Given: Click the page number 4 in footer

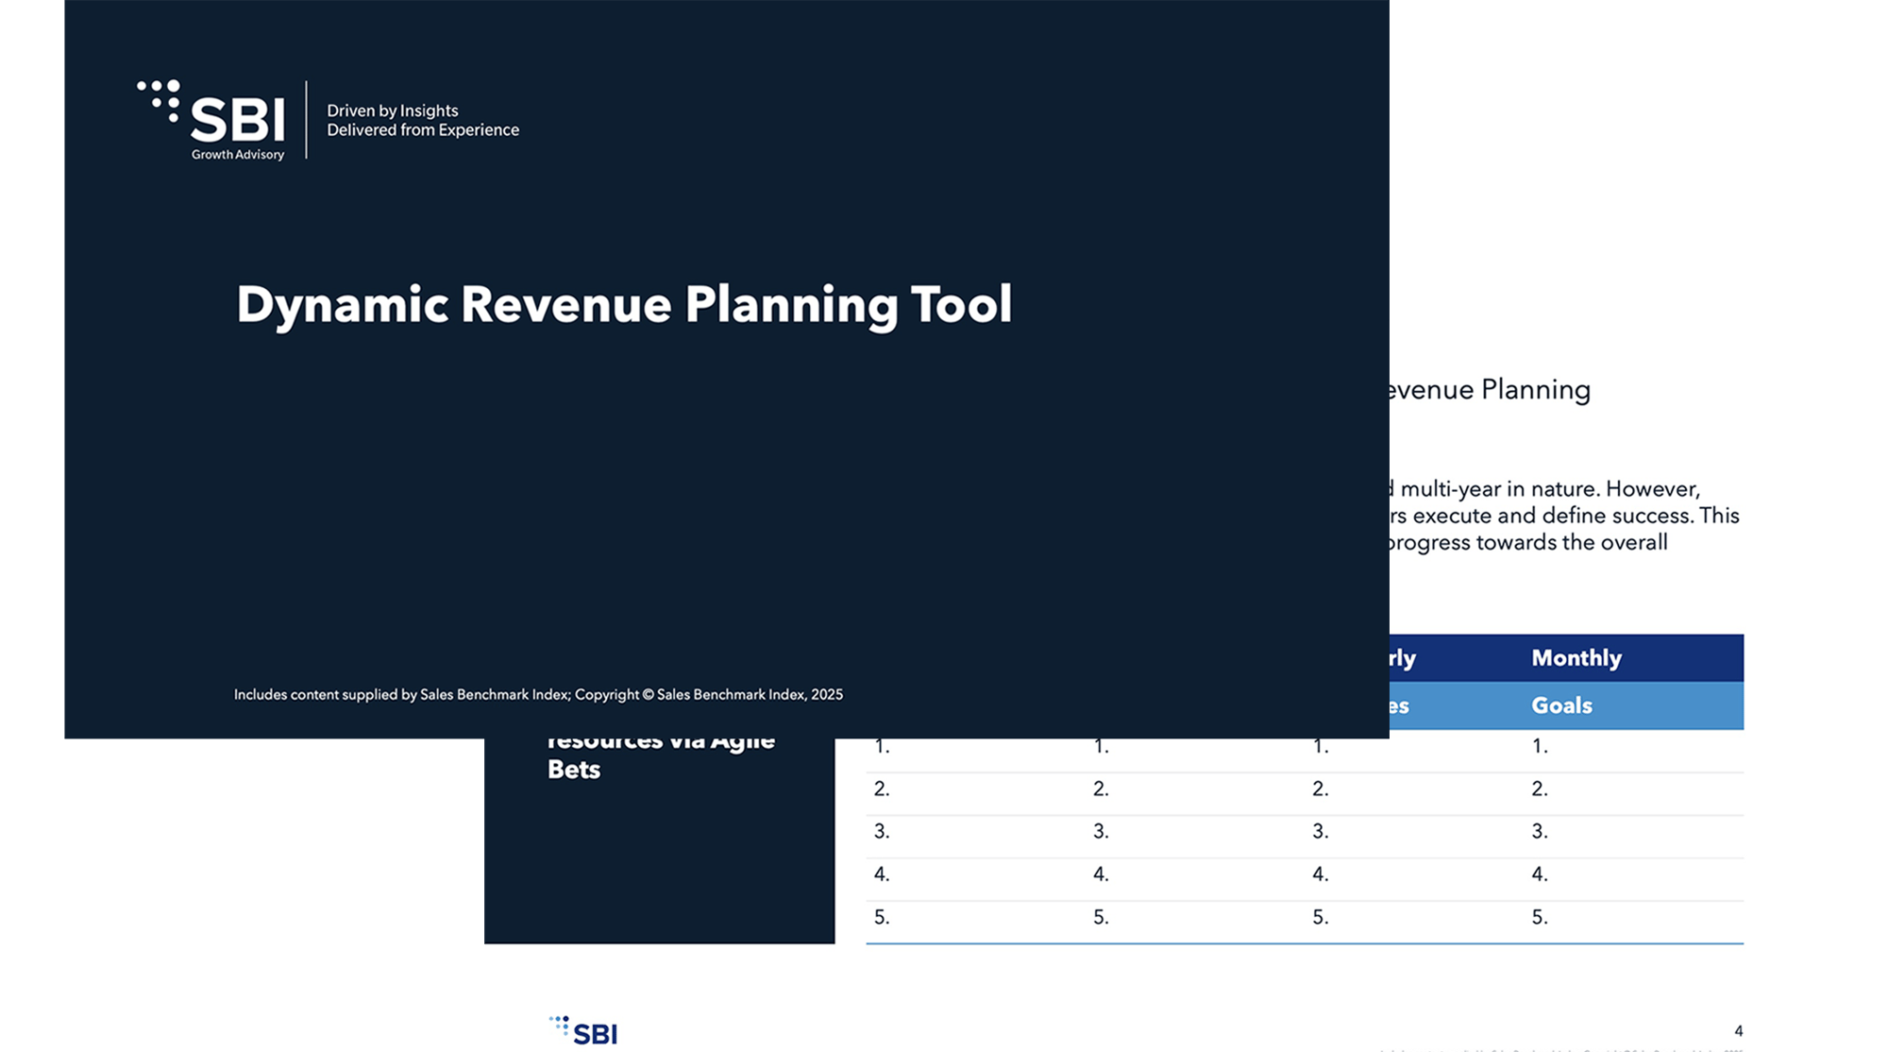Looking at the screenshot, I should [1738, 1031].
